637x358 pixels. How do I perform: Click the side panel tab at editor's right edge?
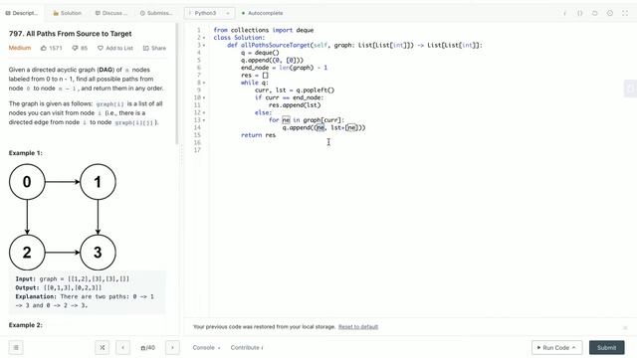[x=630, y=89]
